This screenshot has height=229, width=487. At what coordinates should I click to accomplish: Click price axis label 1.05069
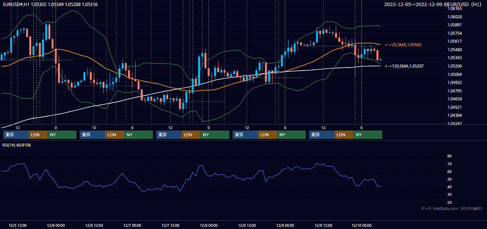454,74
